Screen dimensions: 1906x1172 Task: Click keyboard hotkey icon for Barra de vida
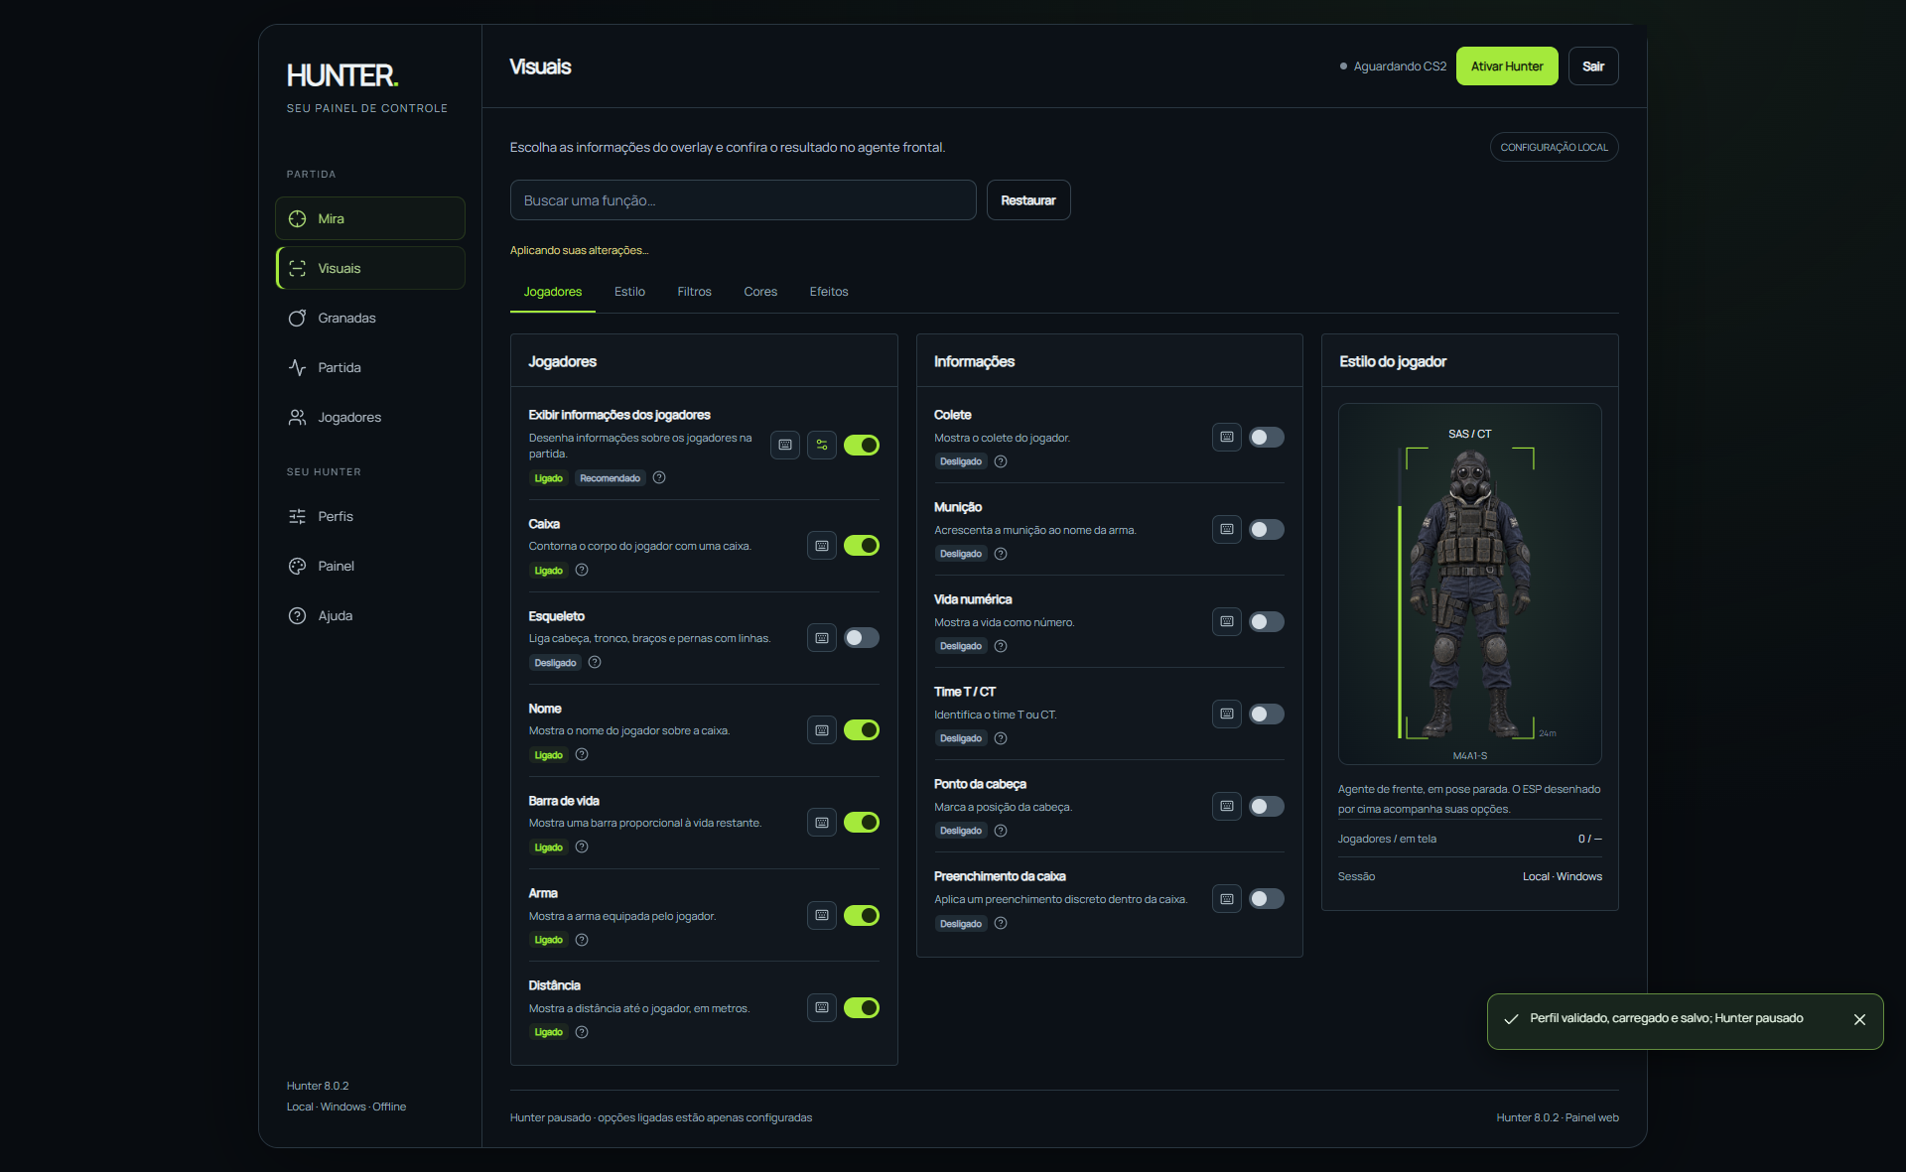[822, 822]
